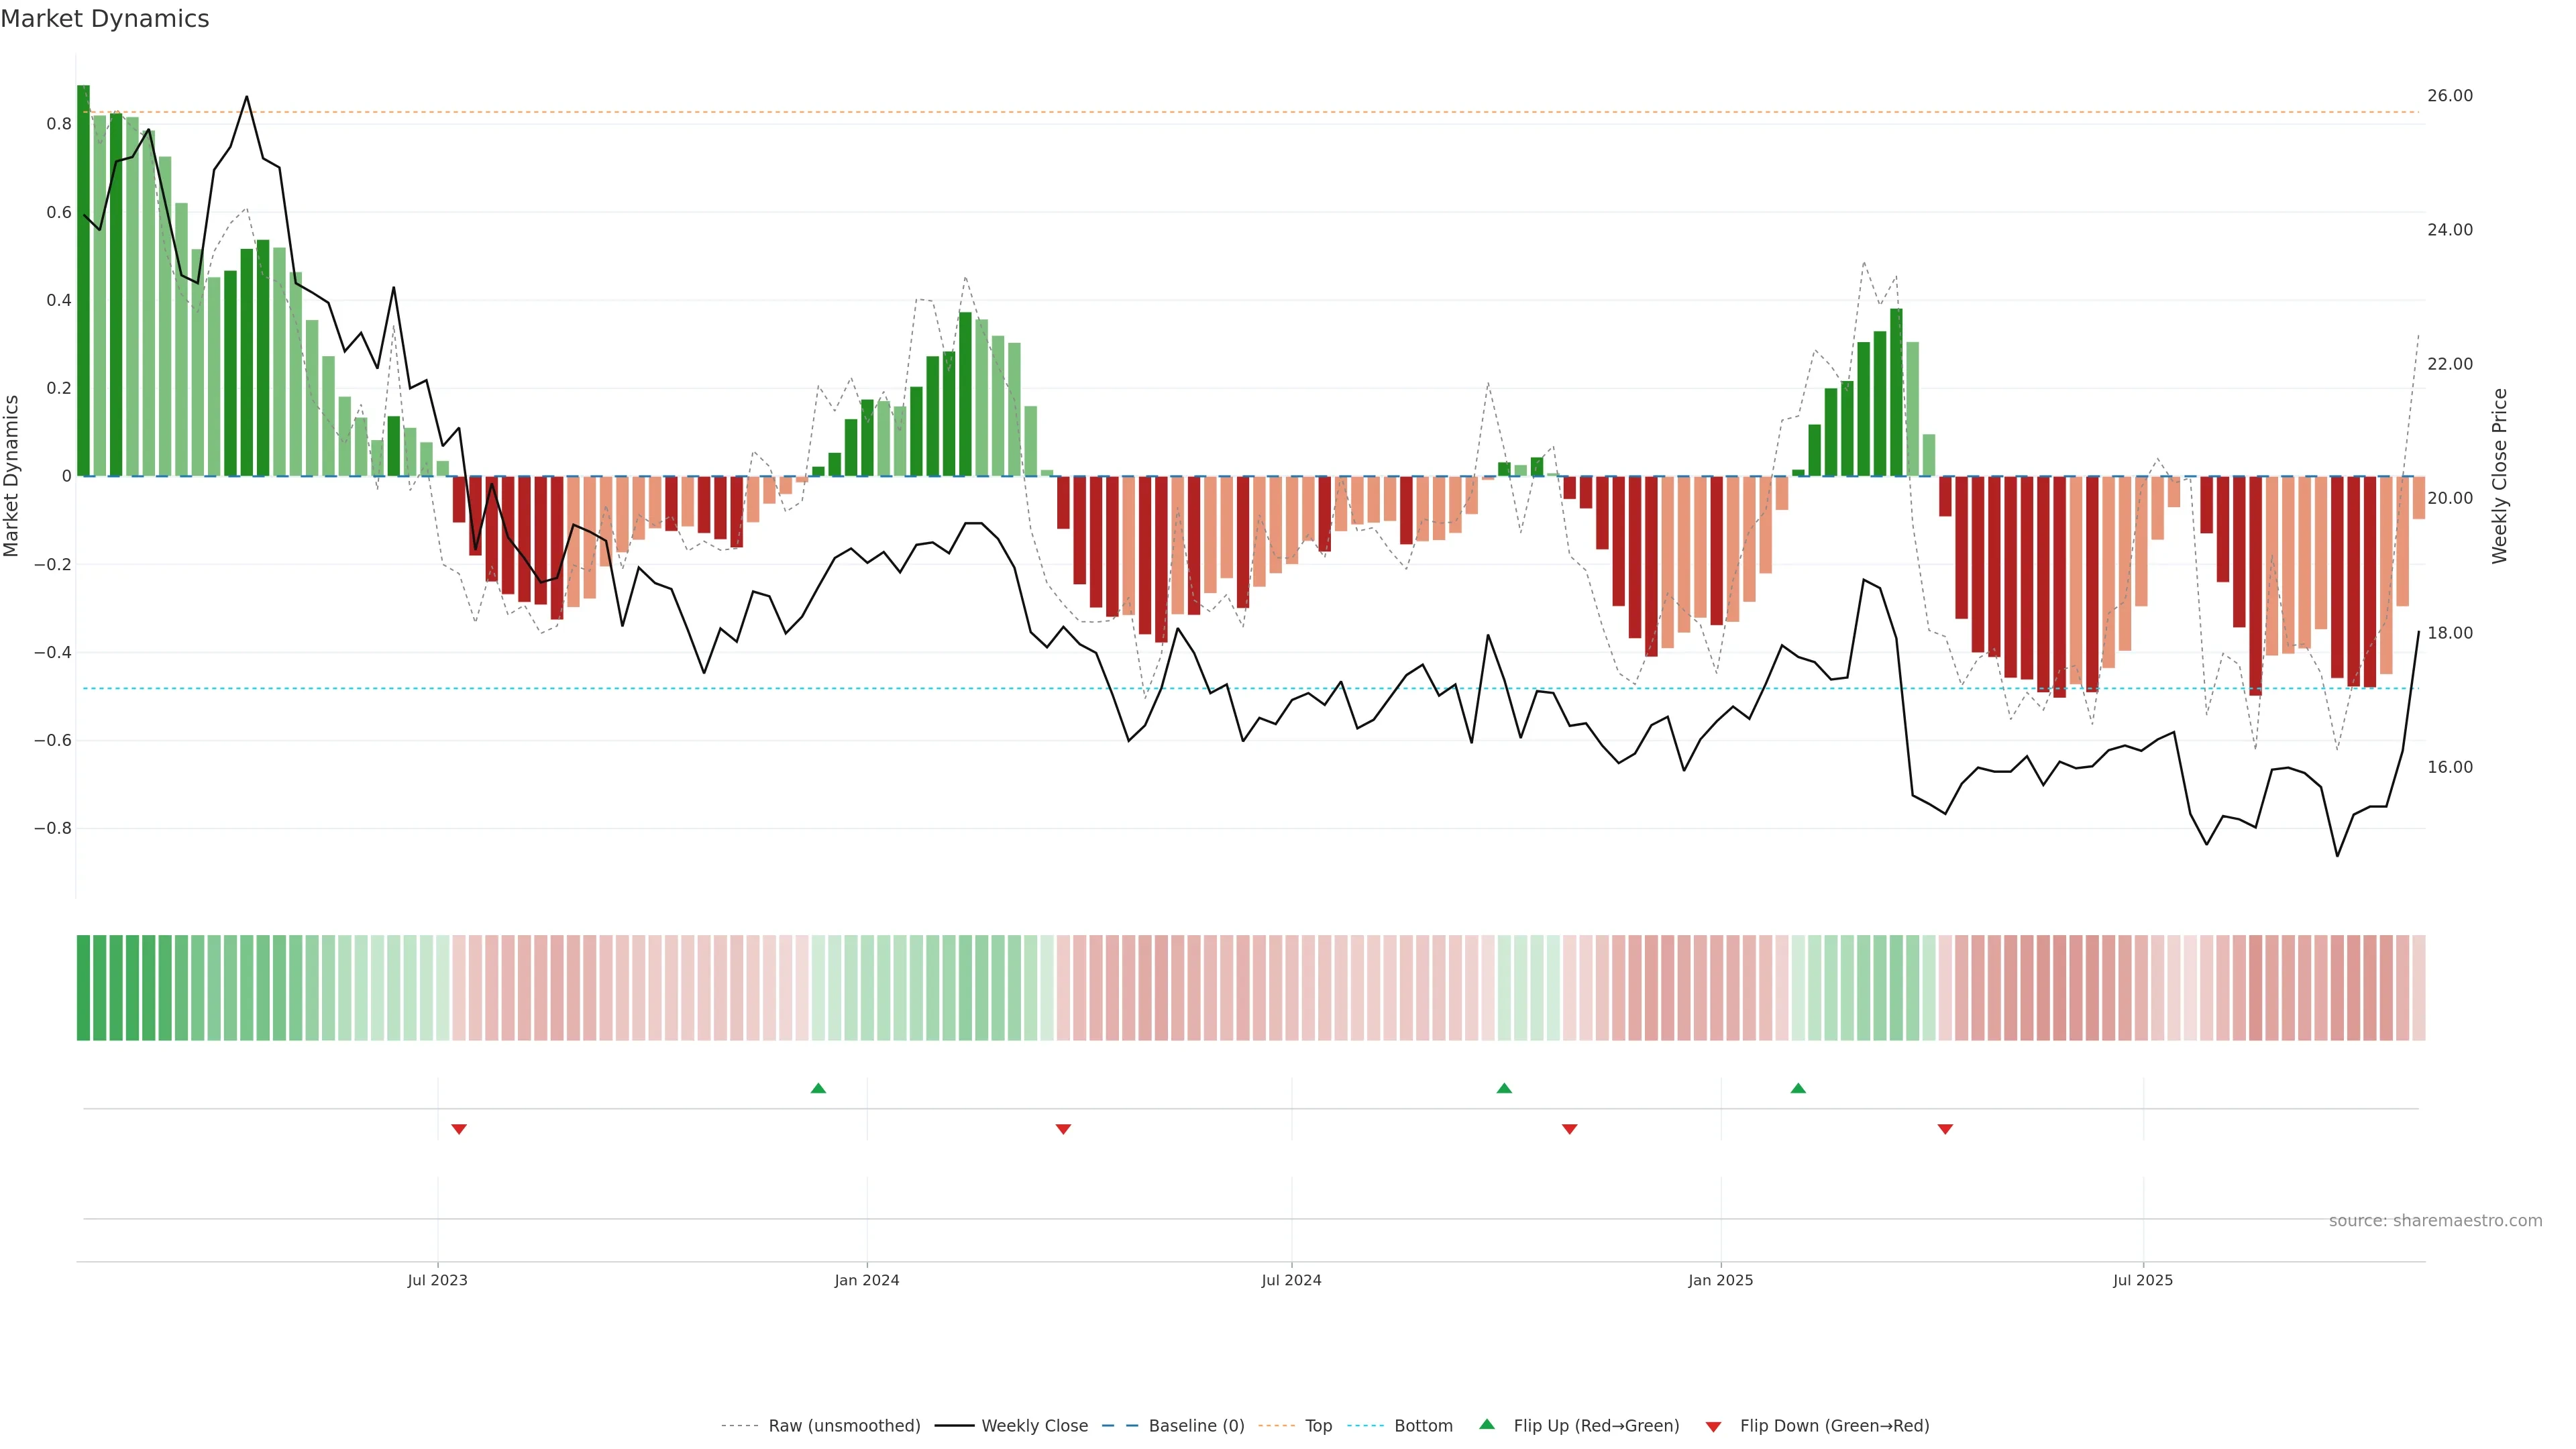Click the red flip-down triangle just after Jul 2023
Viewport: 2576px width, 1449px height.
pos(459,1129)
